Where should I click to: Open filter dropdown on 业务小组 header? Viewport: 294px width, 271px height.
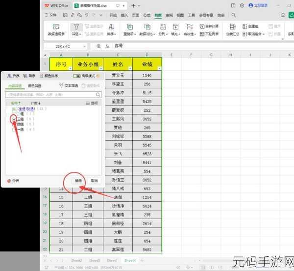[x=101, y=68]
